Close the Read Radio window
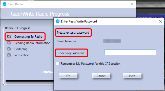 pyautogui.click(x=132, y=4)
